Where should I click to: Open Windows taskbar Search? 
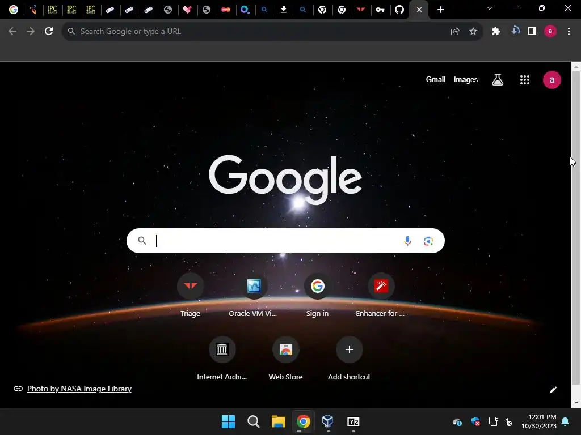(254, 421)
